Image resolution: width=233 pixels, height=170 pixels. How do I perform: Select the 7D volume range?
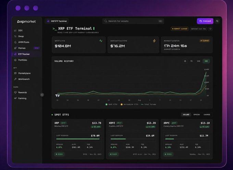coord(191,61)
